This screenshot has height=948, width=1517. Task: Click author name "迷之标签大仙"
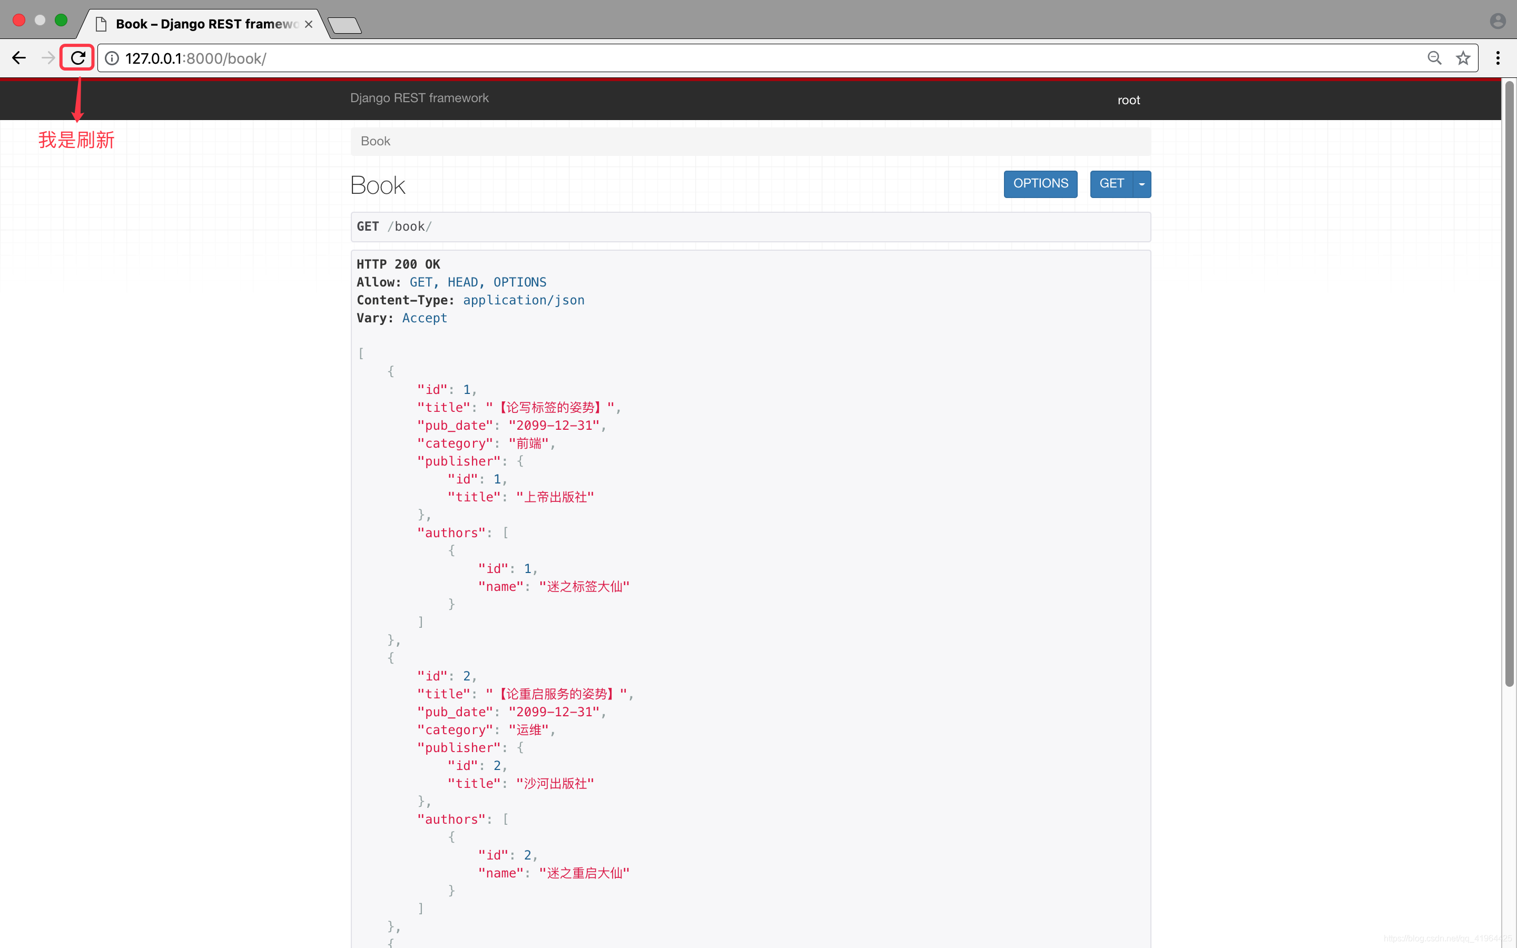(584, 587)
